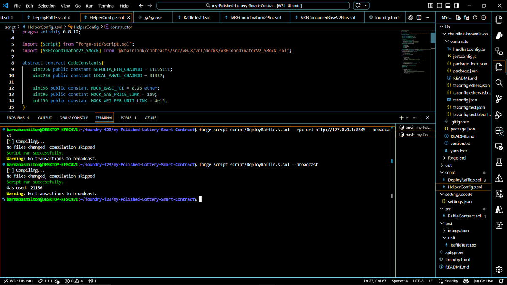
Task: Open the Run menu
Action: [90, 6]
